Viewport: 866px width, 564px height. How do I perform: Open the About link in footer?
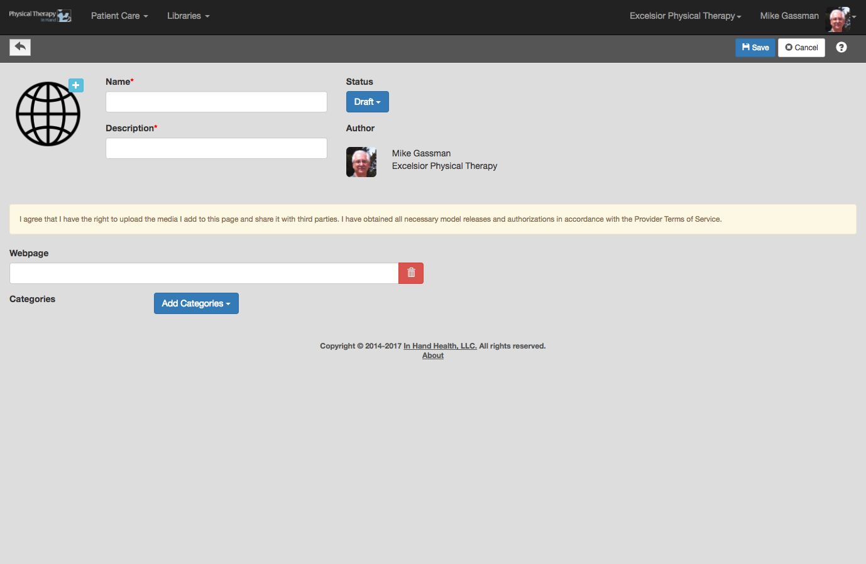[x=433, y=355]
